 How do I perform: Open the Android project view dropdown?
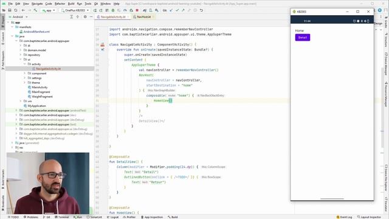click(18, 16)
